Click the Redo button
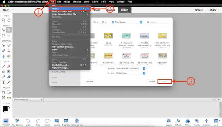The width and height of the screenshot is (222, 127). click(38, 122)
